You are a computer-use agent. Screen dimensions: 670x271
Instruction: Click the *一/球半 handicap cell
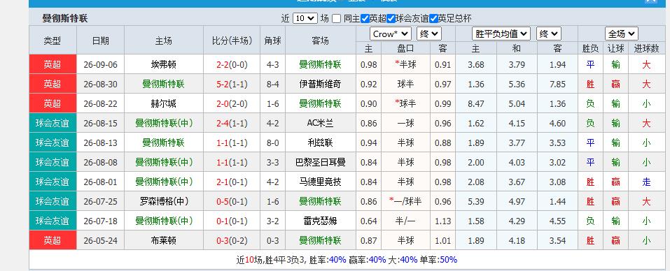[x=405, y=202]
